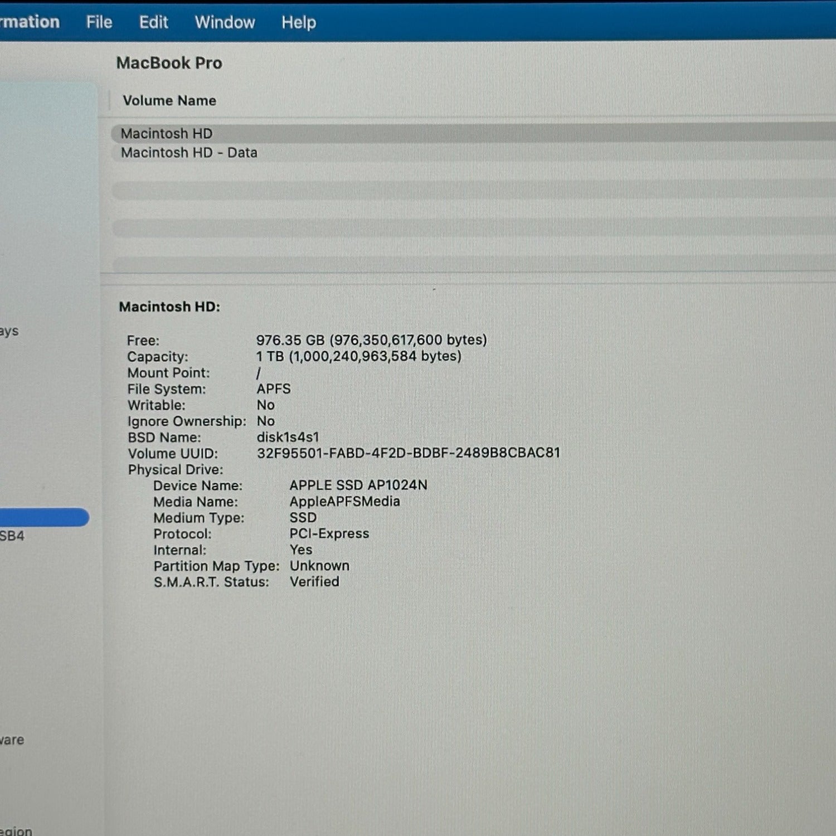Image resolution: width=836 pixels, height=836 pixels.
Task: Expand the Software section in sidebar
Action: pyautogui.click(x=12, y=740)
